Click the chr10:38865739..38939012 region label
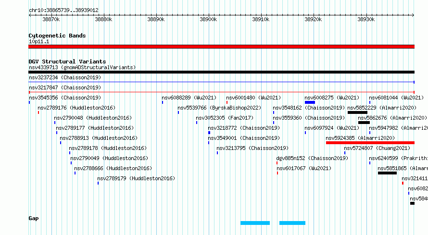The height and width of the screenshot is (235, 428). (63, 10)
